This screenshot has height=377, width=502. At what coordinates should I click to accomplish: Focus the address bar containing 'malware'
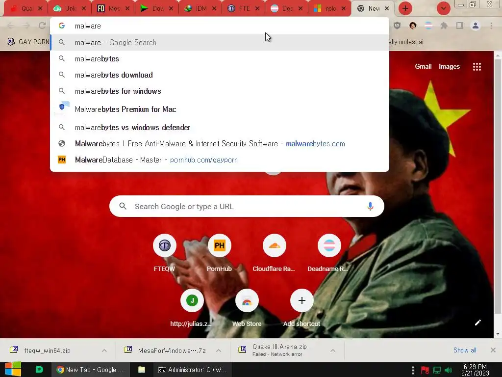pyautogui.click(x=220, y=26)
